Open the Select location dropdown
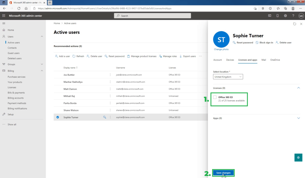 (228, 77)
